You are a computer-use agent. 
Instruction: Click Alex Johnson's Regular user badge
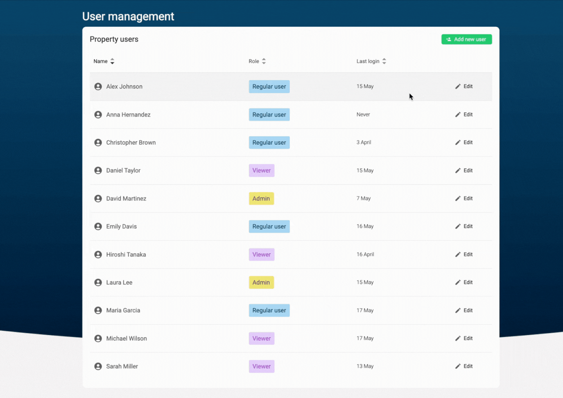[x=269, y=87]
